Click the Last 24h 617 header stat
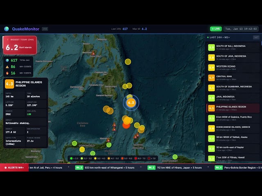The width and height of the screenshot is (262, 196). (119, 29)
